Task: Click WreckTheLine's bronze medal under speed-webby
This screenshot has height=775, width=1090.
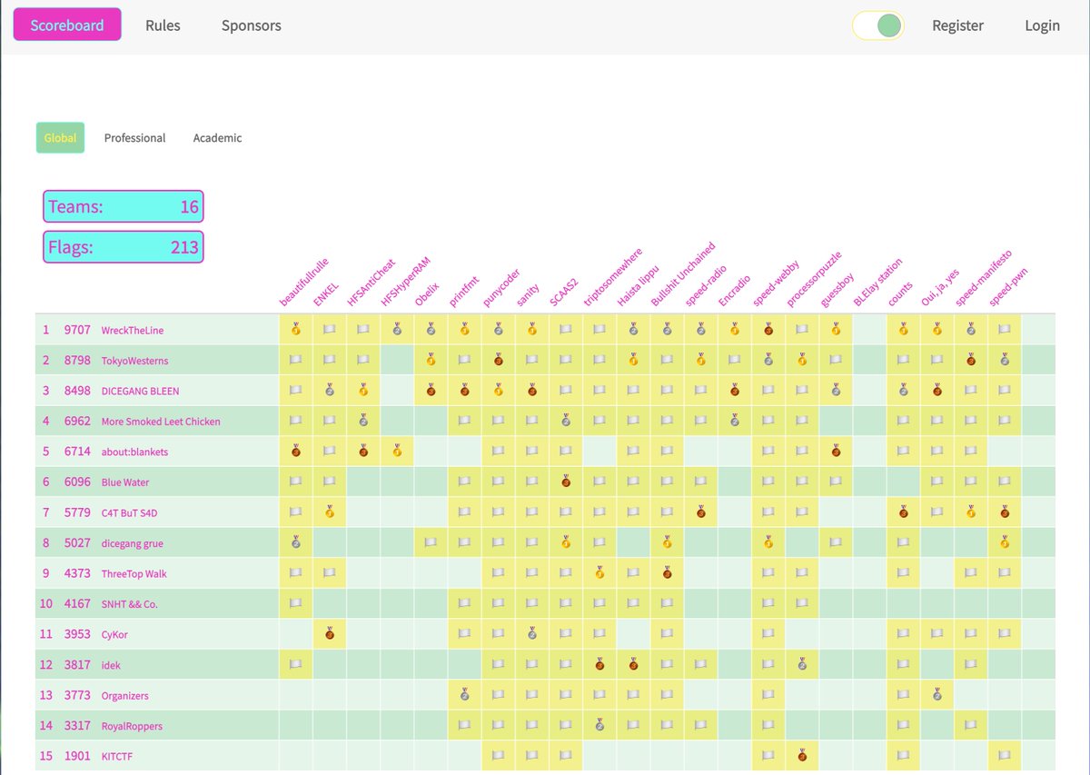Action: (768, 330)
